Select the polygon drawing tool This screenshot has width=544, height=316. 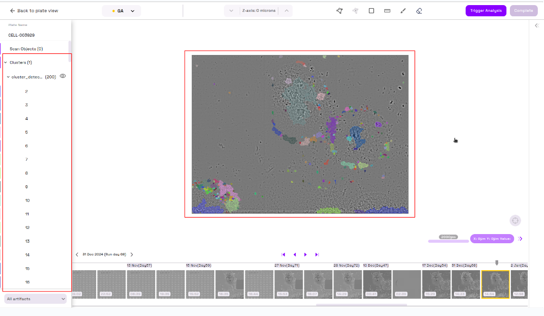[339, 11]
